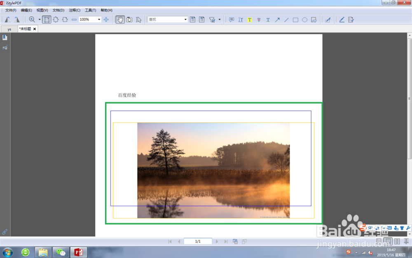Toggle continuous single page layout

[x=388, y=241]
